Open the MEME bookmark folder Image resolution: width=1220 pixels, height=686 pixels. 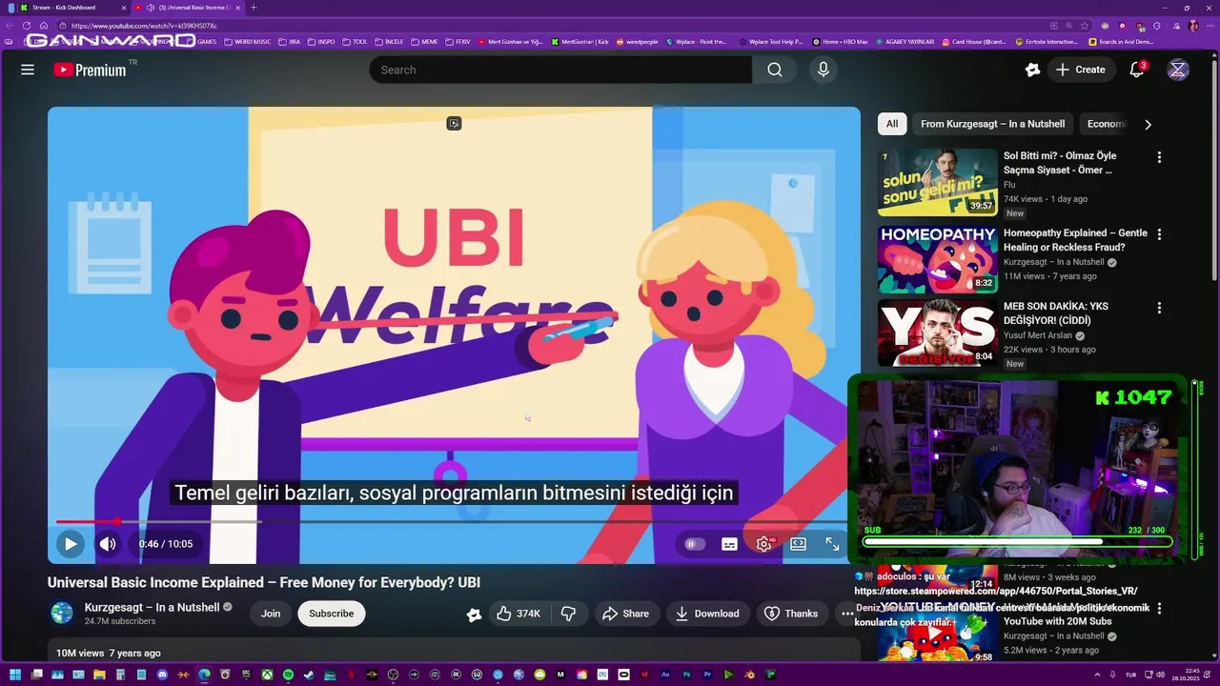tap(424, 42)
